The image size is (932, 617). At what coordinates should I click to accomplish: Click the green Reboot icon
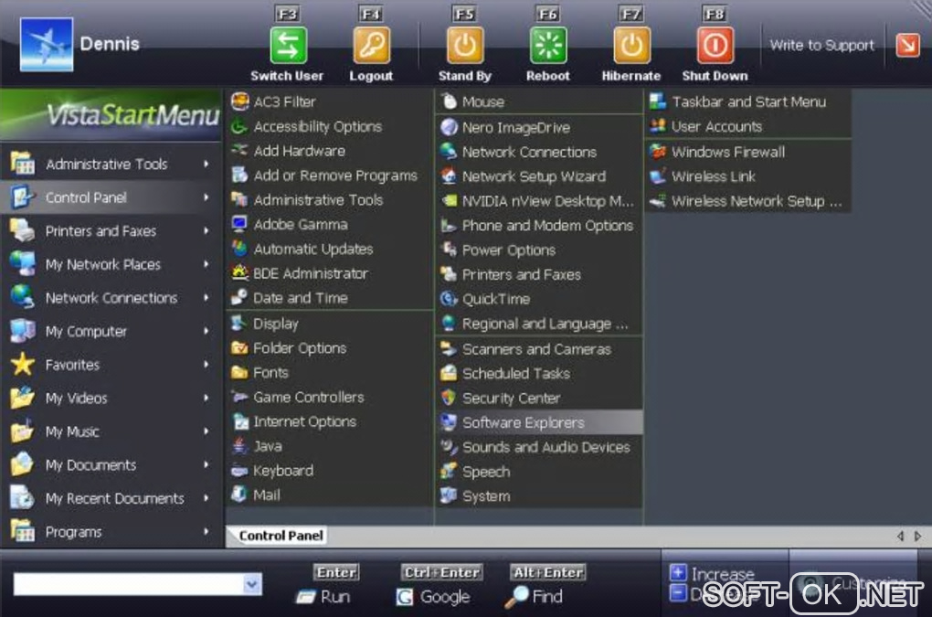tap(548, 45)
